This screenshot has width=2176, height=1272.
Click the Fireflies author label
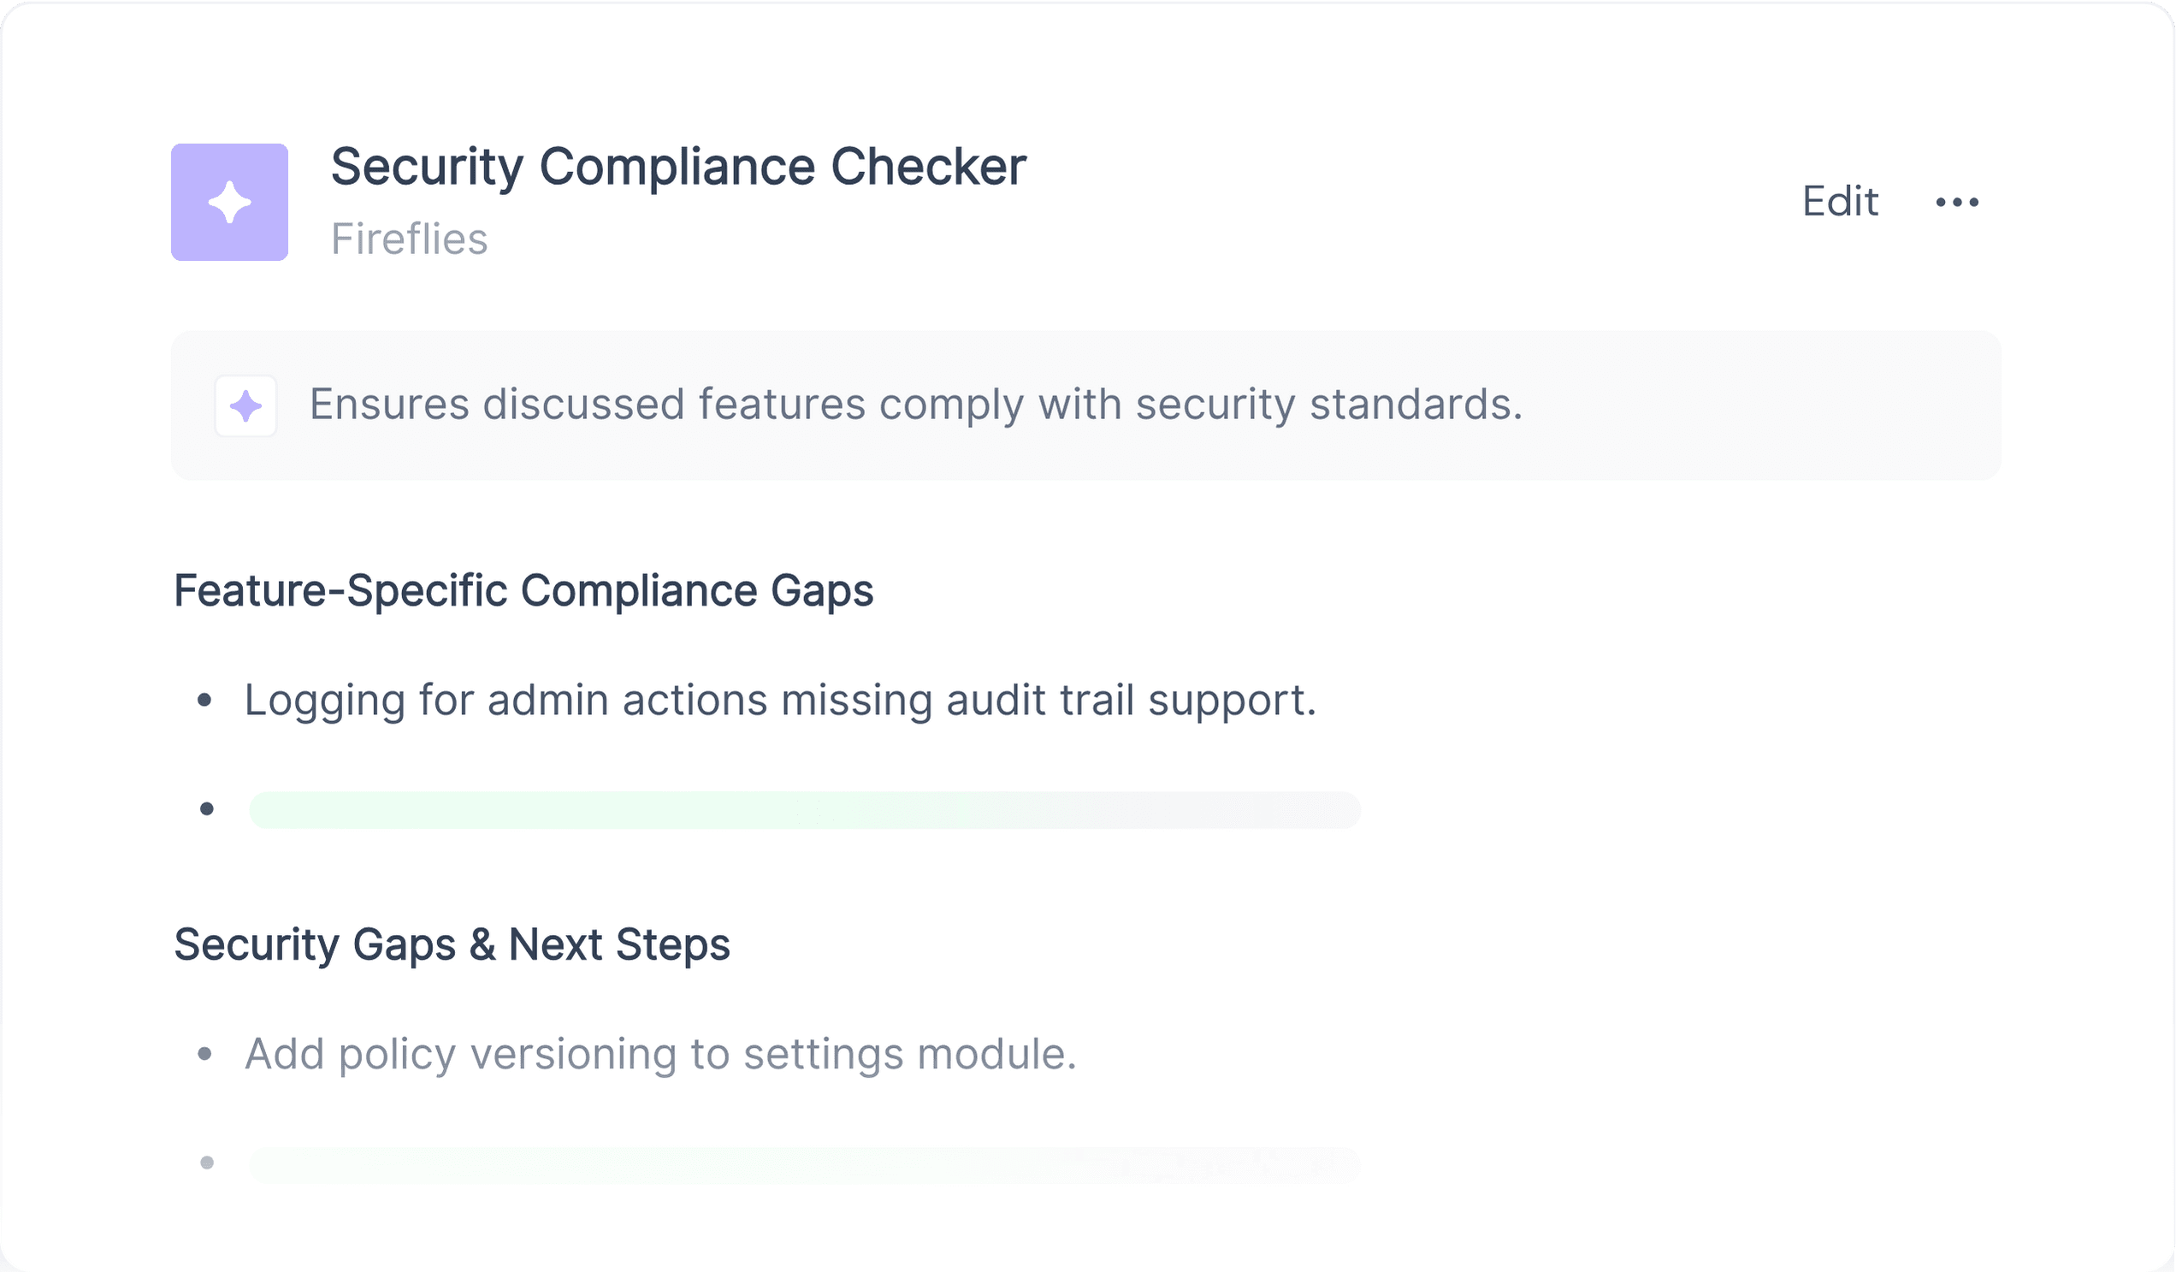click(x=410, y=240)
